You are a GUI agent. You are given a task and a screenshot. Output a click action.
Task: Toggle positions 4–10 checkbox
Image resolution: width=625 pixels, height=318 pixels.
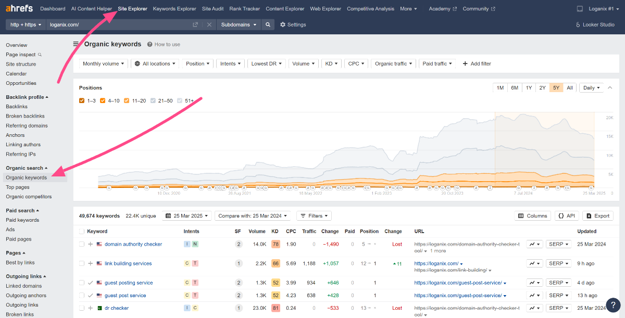pyautogui.click(x=103, y=100)
